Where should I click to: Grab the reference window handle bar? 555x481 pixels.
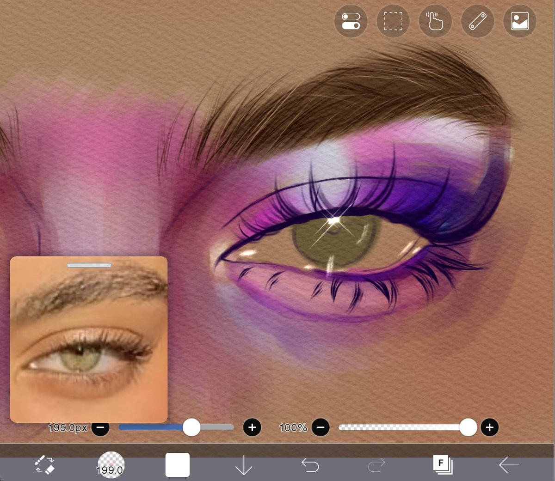tap(89, 265)
